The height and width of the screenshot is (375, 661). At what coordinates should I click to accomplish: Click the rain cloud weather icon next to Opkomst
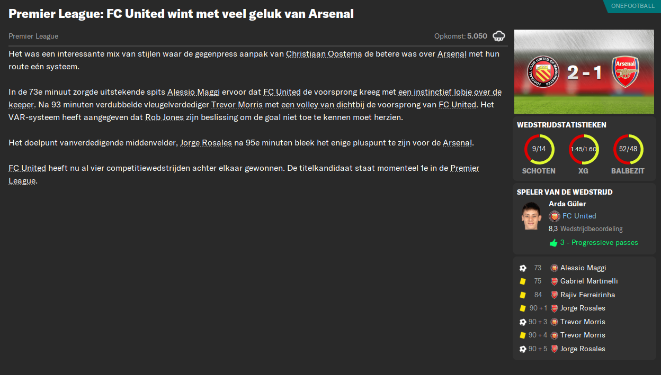point(499,36)
